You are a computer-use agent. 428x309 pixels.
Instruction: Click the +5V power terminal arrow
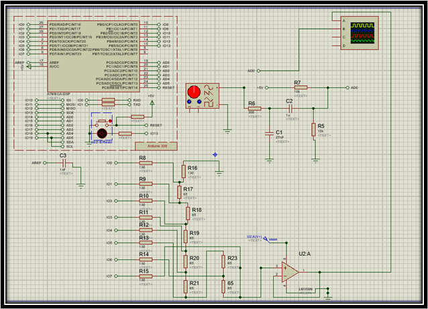(x=152, y=103)
